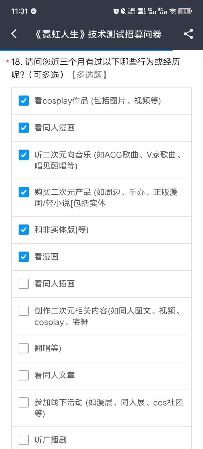Enable the 看同人文章 option

(24, 375)
